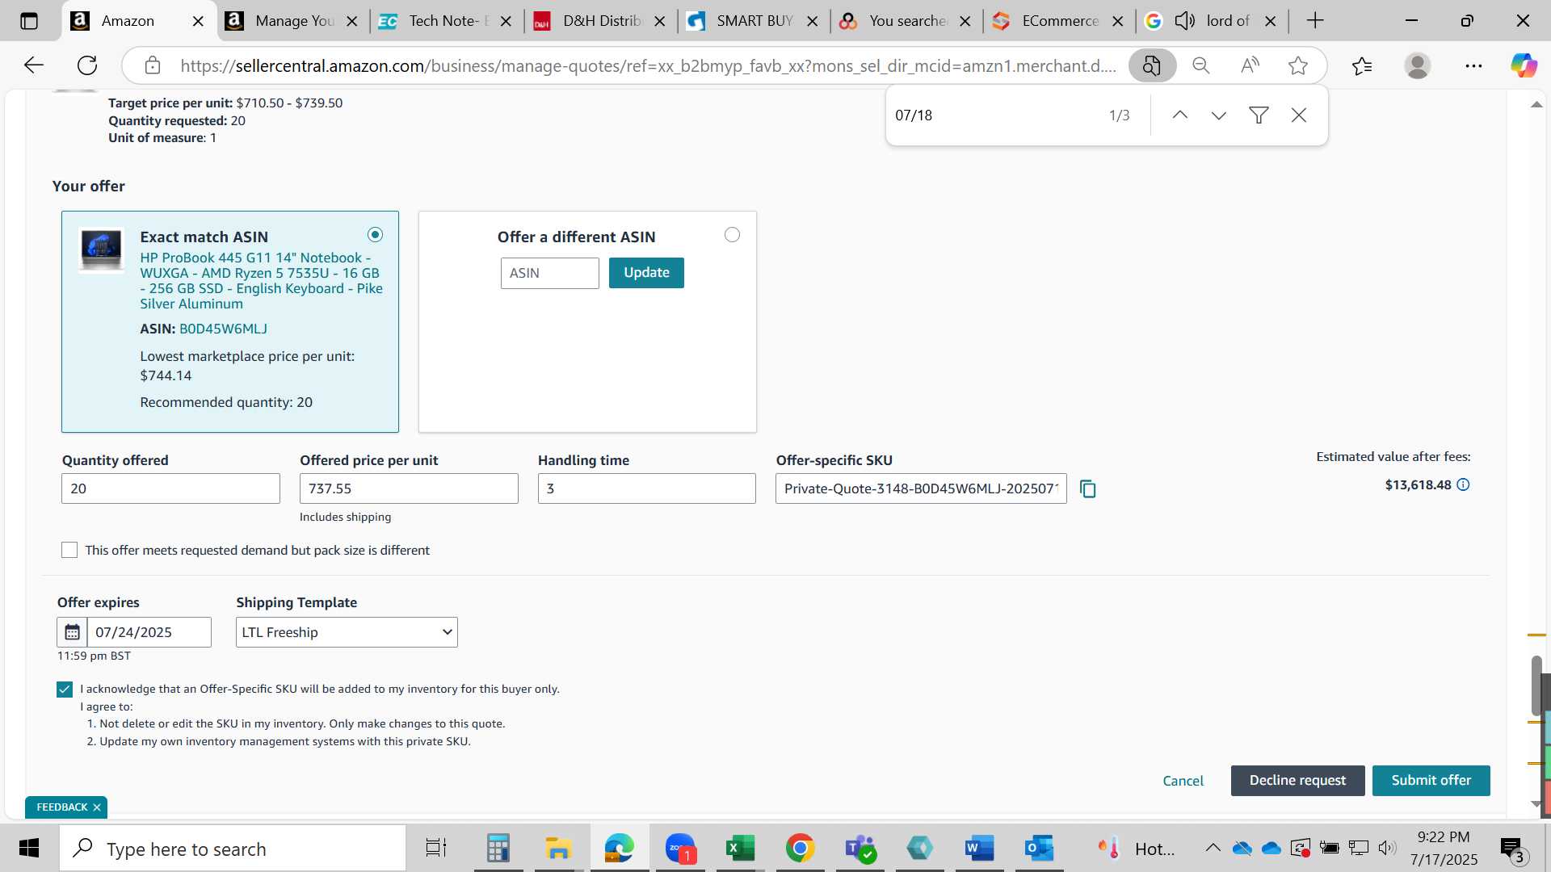The height and width of the screenshot is (872, 1551).
Task: Close the find-in-page bar
Action: tap(1299, 115)
